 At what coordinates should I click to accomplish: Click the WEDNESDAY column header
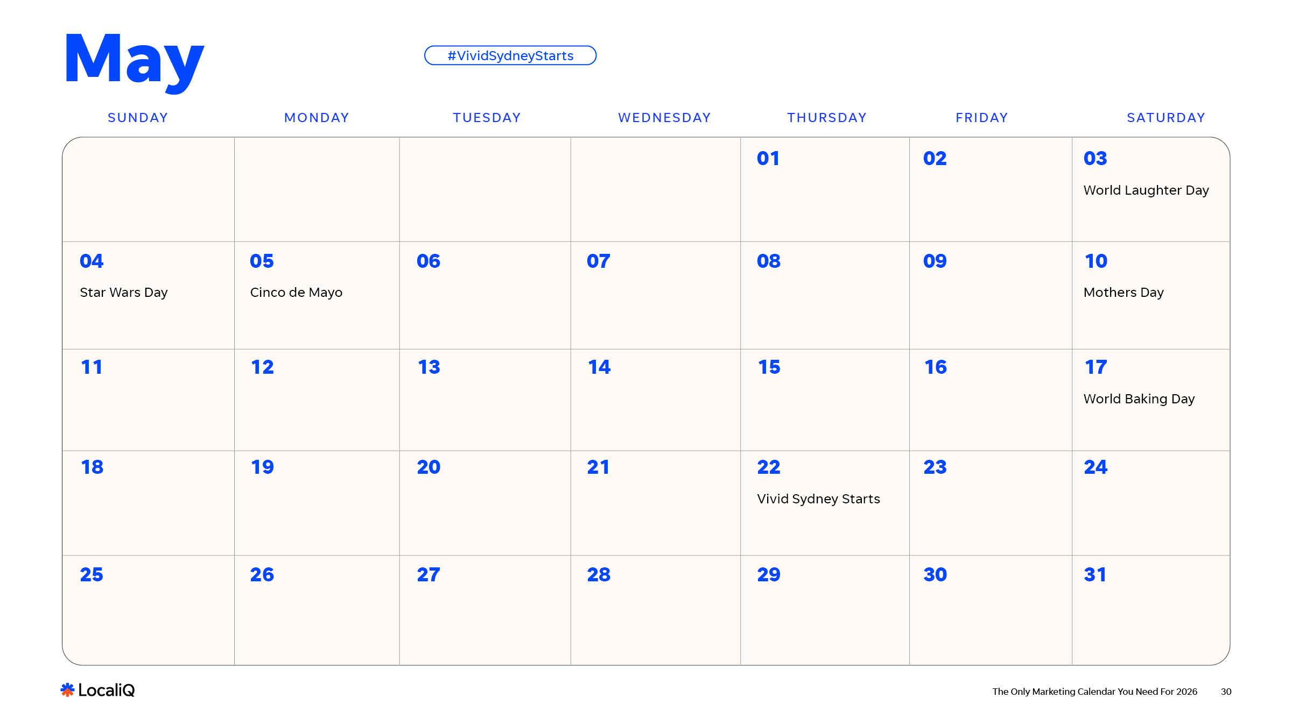coord(664,118)
